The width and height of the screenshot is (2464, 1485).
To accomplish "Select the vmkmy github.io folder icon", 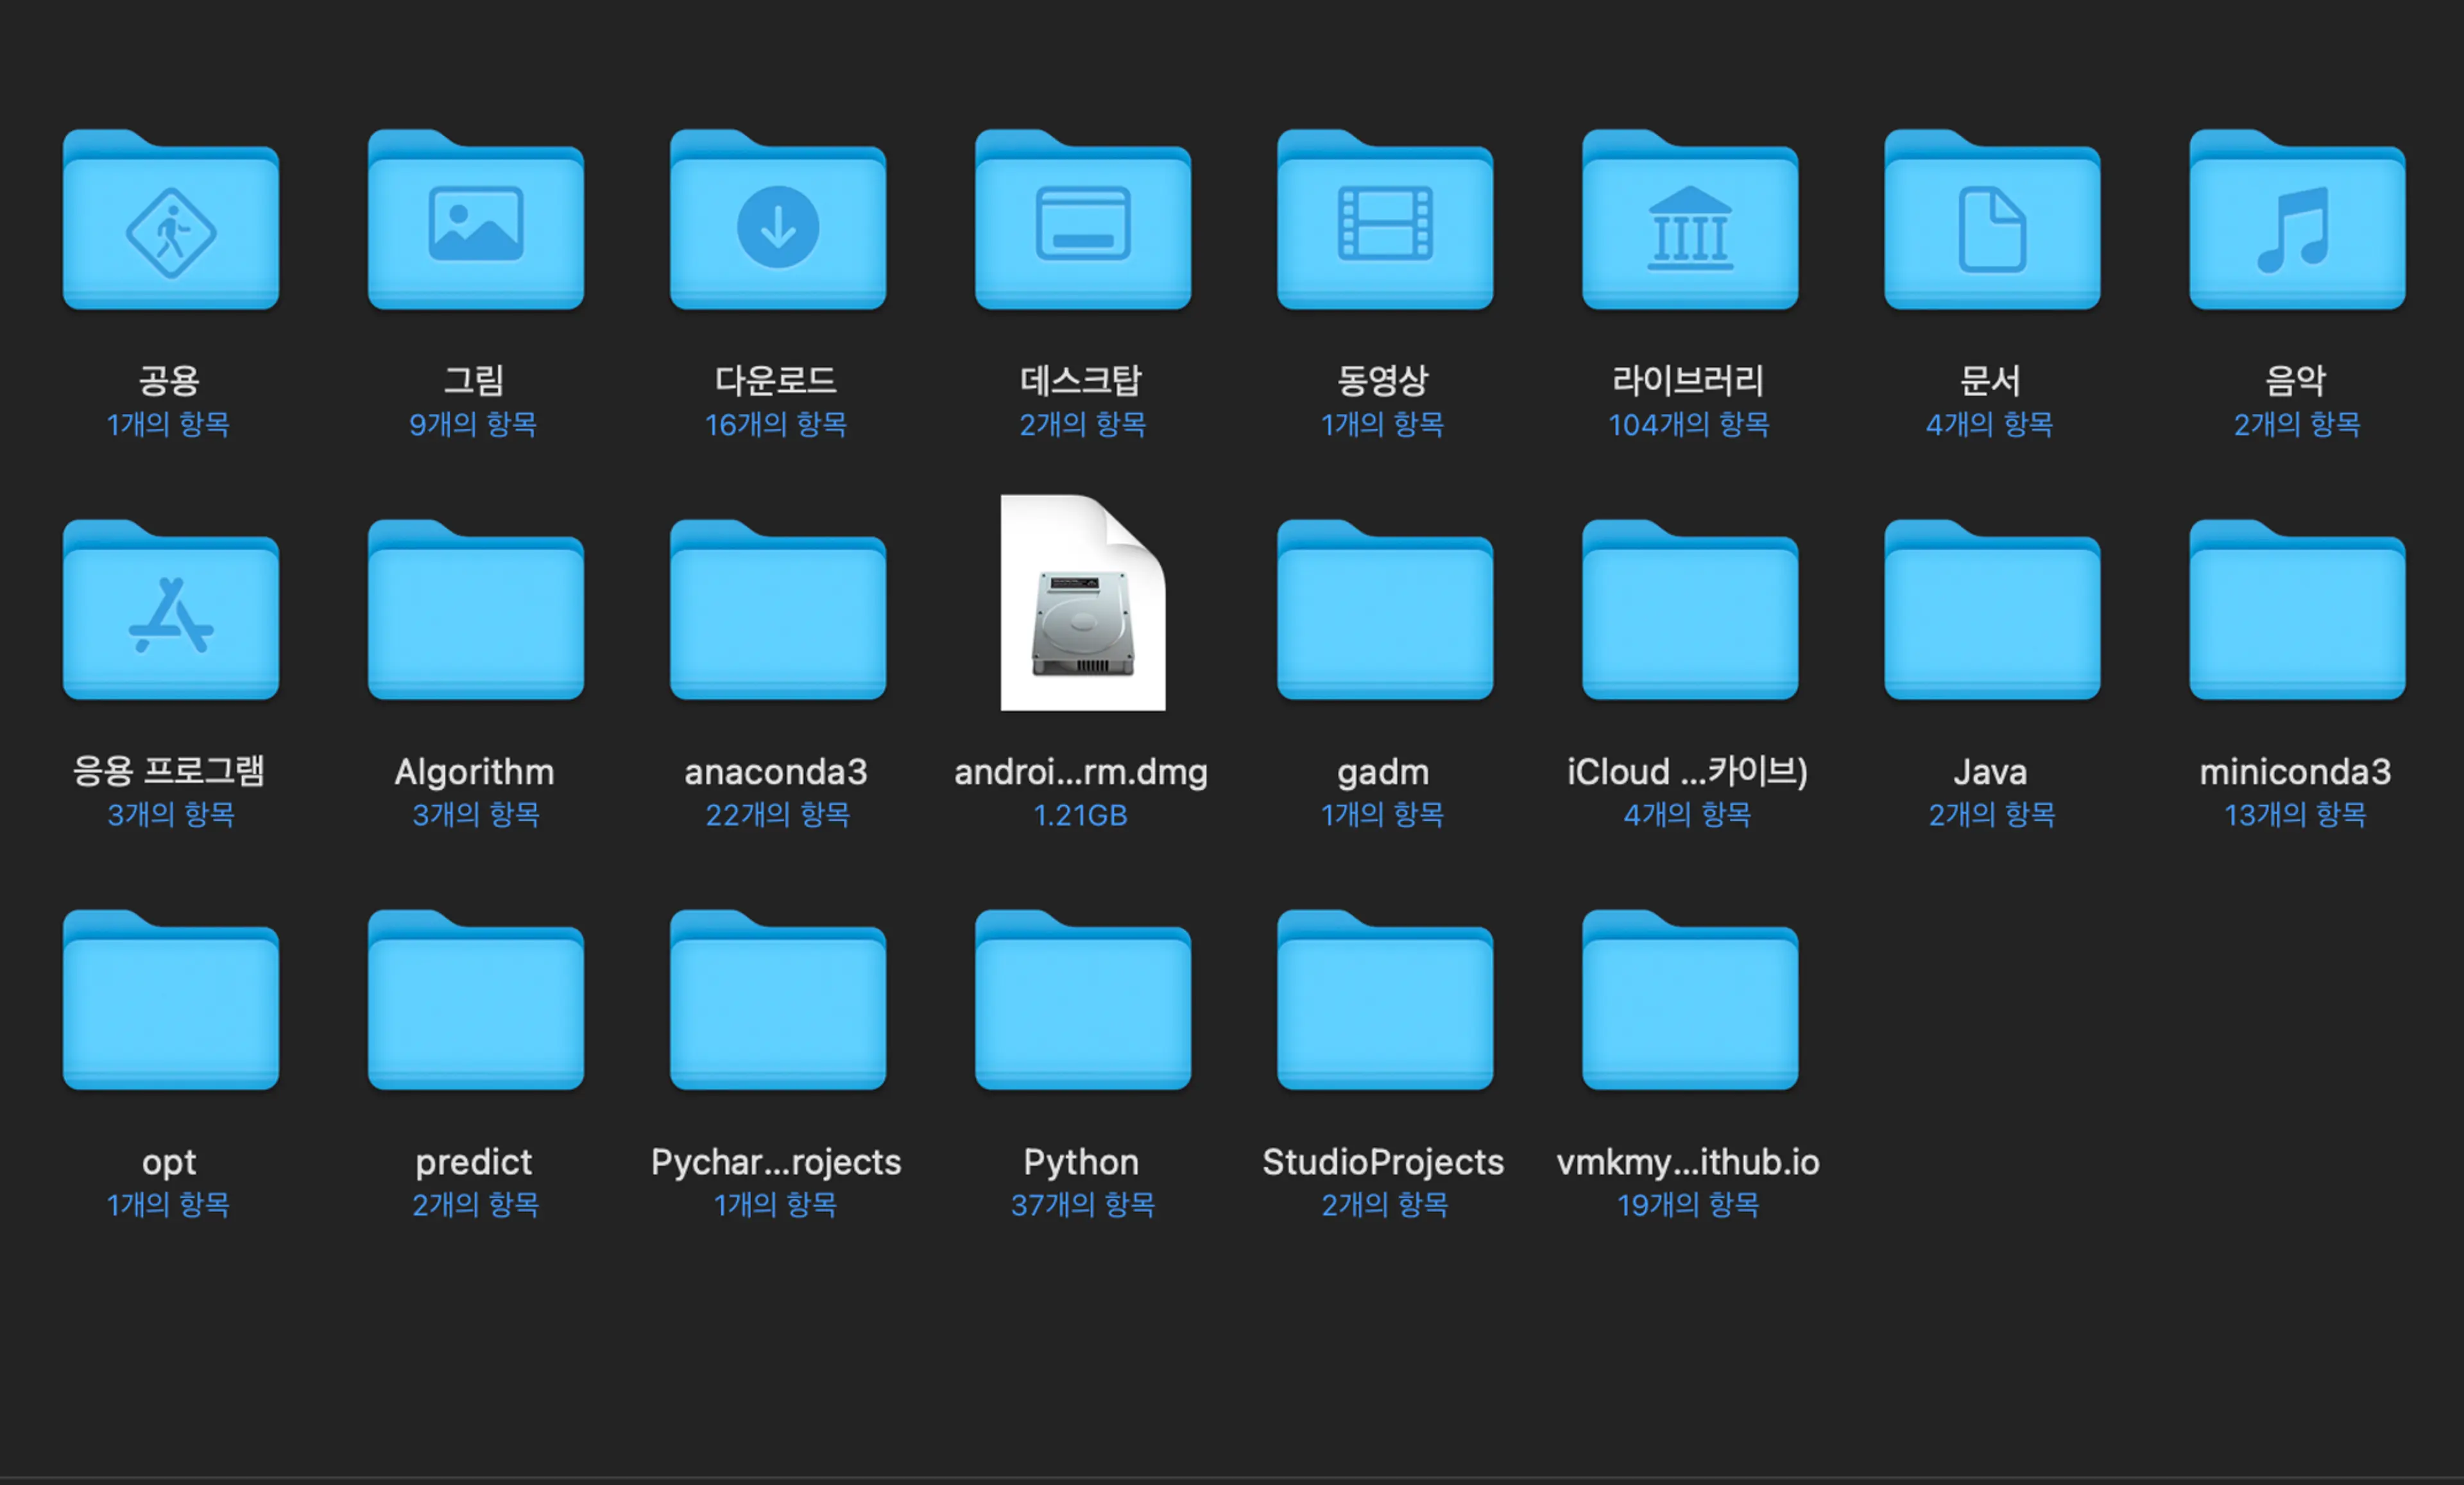I will click(x=1690, y=1000).
